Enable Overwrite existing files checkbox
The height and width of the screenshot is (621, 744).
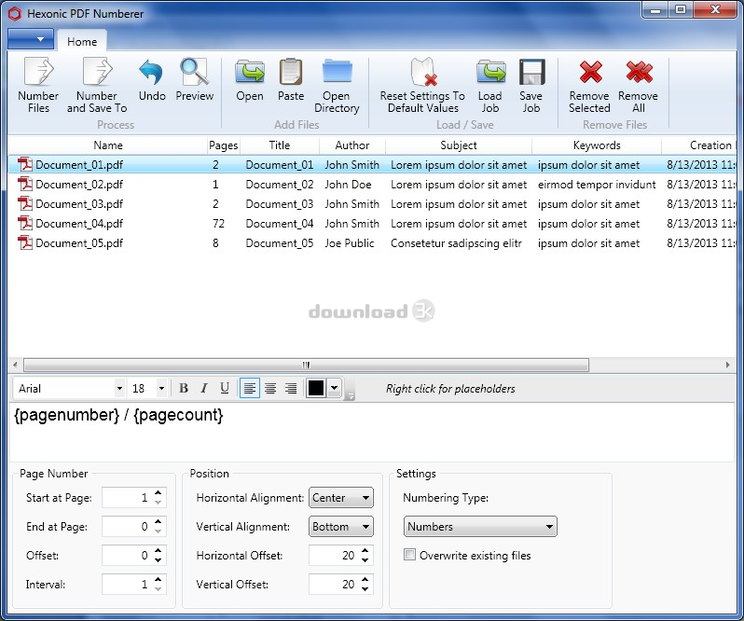pyautogui.click(x=409, y=555)
